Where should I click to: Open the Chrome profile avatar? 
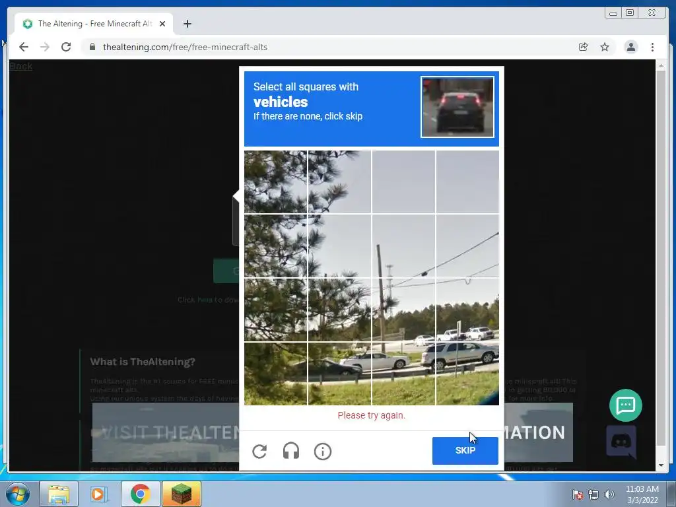pyautogui.click(x=630, y=47)
